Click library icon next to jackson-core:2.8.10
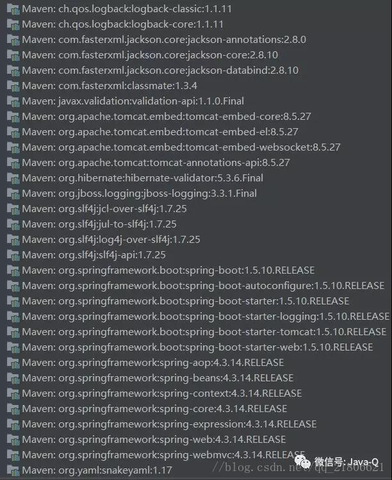This screenshot has height=480, width=392. point(13,55)
